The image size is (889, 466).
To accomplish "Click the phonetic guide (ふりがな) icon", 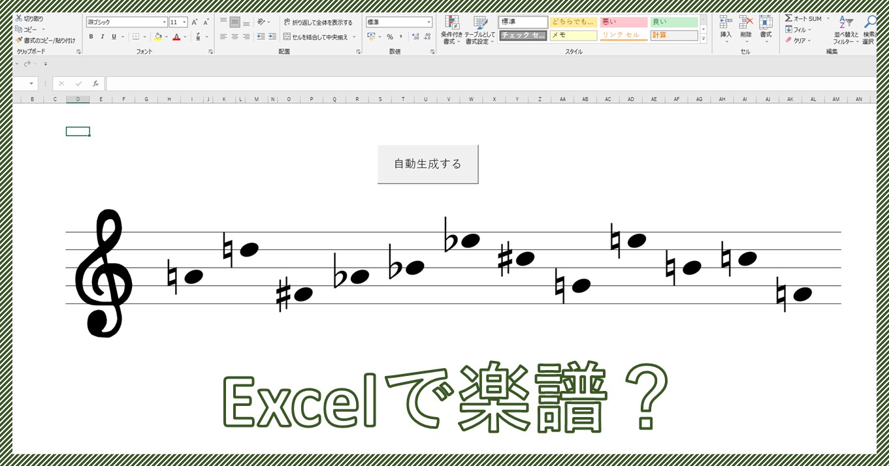I will (198, 37).
